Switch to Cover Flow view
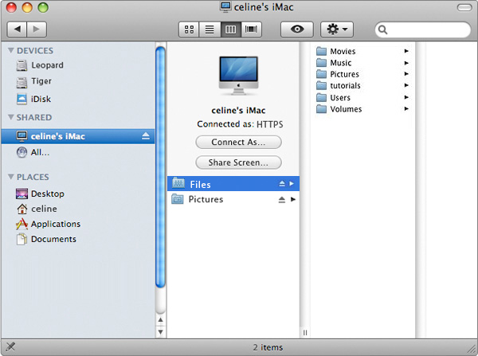The image size is (478, 356). pos(251,29)
